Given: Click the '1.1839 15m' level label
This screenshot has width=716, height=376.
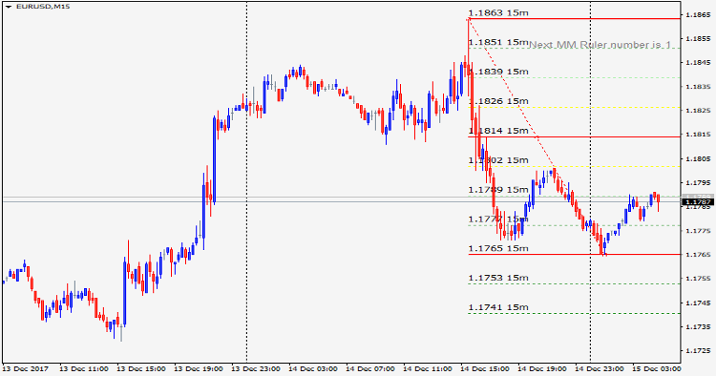Looking at the screenshot, I should tap(498, 72).
